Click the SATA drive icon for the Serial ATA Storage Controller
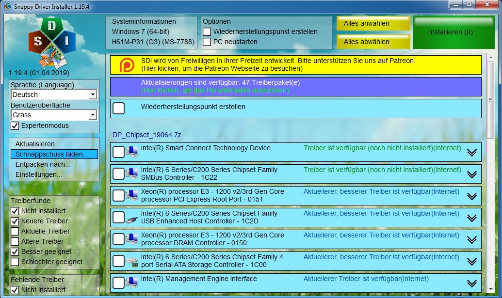502x298 pixels. [x=132, y=260]
